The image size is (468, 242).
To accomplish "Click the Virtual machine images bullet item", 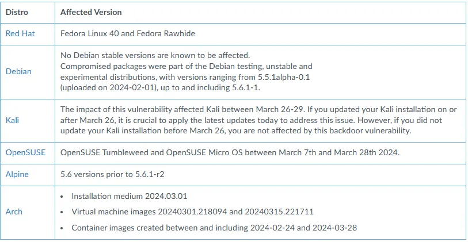I will point(192,212).
